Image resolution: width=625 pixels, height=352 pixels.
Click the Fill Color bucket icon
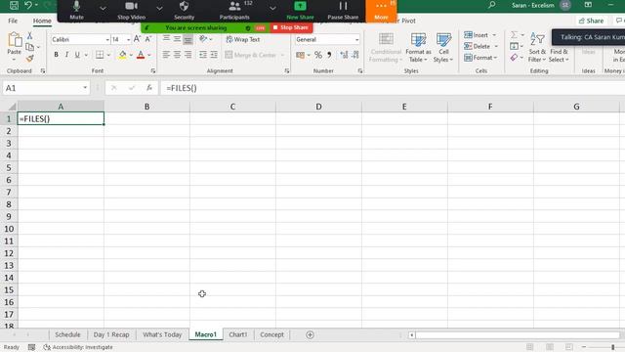click(122, 55)
